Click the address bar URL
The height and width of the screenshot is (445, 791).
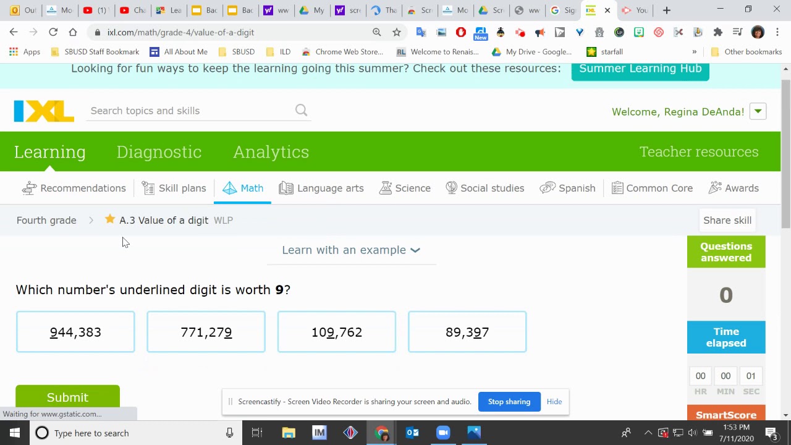[180, 32]
